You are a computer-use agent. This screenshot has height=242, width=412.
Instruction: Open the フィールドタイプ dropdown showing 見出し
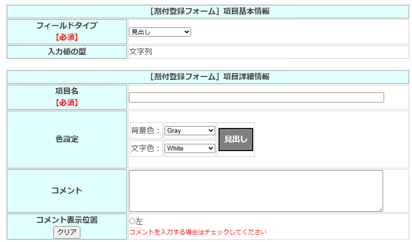tap(160, 32)
